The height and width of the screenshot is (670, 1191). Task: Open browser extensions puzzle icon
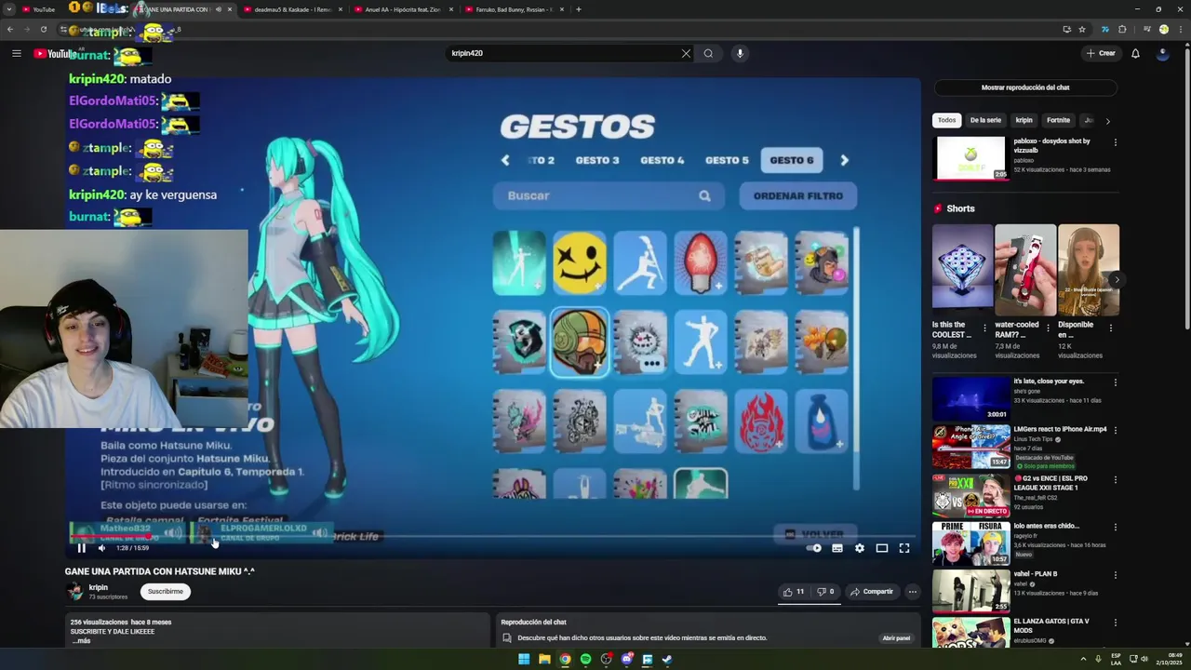1122,29
